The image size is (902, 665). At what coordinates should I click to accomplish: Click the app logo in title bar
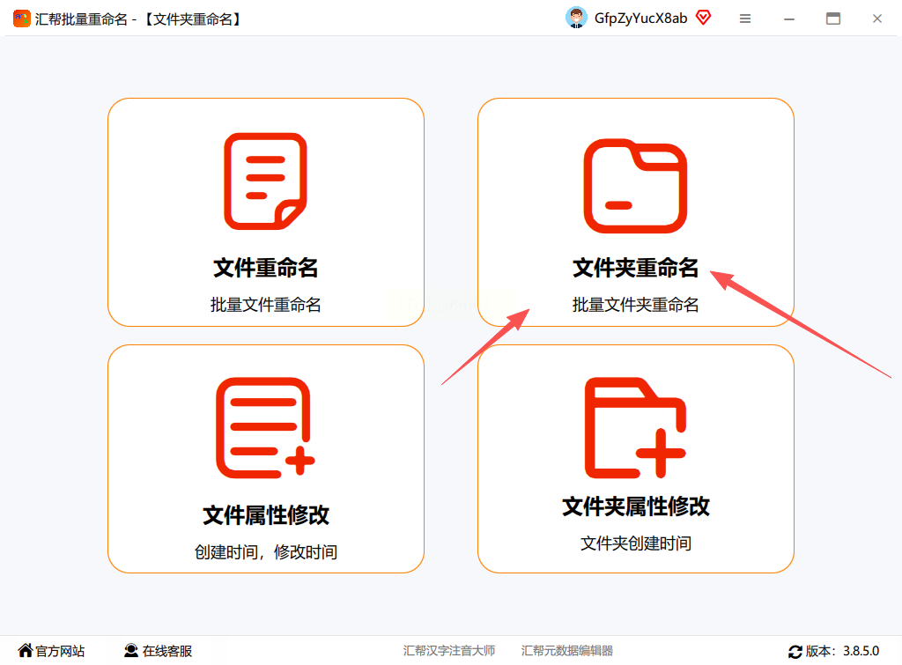coord(22,18)
